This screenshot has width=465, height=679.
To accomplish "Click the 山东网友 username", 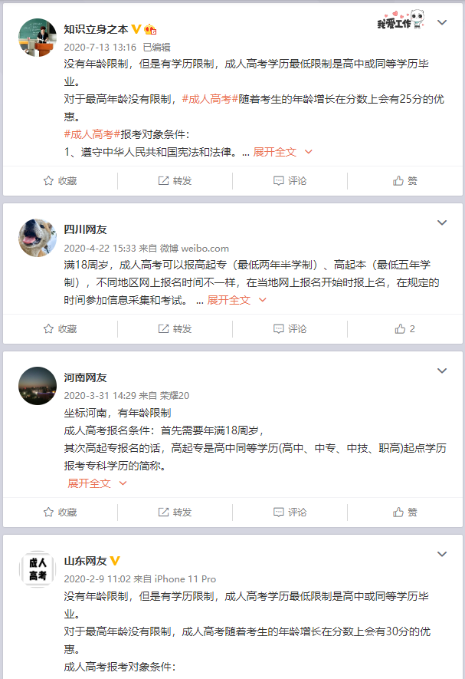I will (x=85, y=561).
